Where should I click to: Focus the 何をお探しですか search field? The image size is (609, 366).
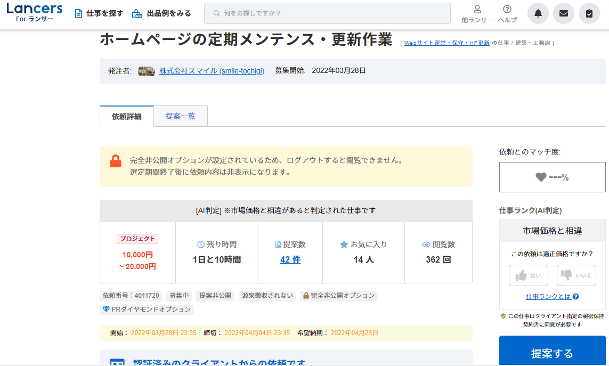tap(327, 13)
